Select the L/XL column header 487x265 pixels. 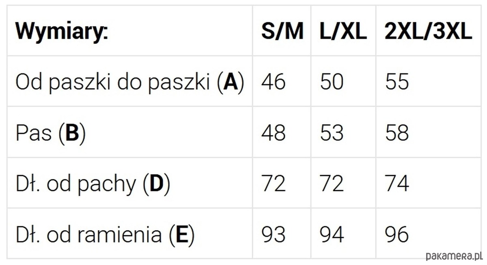[x=343, y=31]
